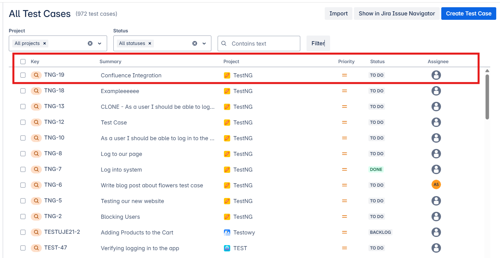
Task: Open DONE status lozenge for TNG-7
Action: (376, 169)
